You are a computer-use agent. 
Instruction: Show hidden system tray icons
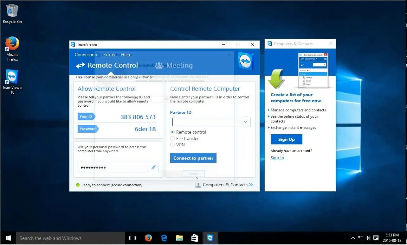click(353, 238)
